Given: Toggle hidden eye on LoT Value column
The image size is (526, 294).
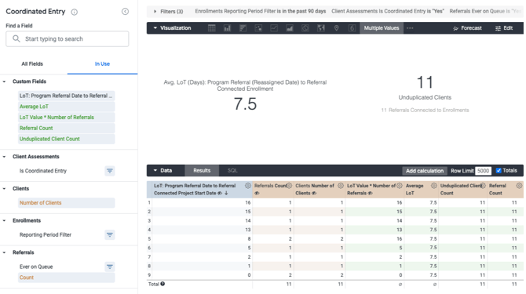Looking at the screenshot, I should (x=371, y=193).
